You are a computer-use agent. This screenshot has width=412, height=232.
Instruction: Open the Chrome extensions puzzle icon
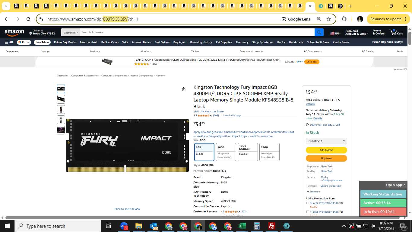click(x=344, y=19)
